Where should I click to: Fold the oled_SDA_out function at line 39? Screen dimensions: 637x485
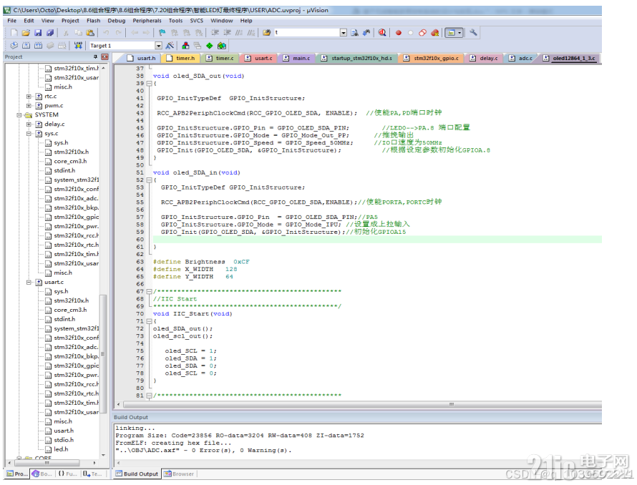coord(149,83)
